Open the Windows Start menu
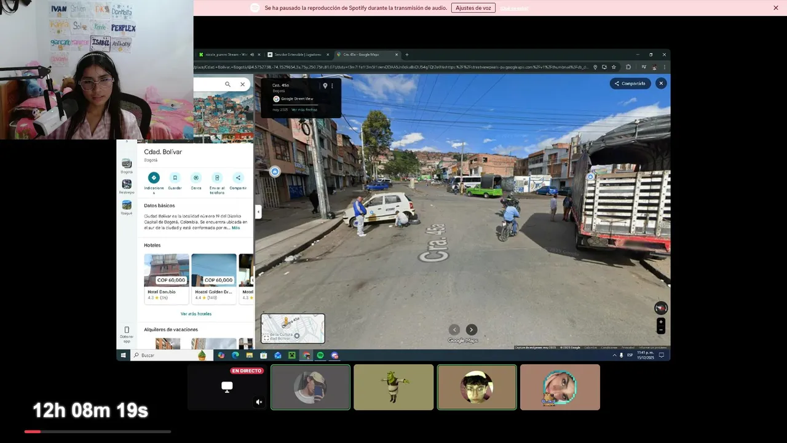 click(x=123, y=355)
